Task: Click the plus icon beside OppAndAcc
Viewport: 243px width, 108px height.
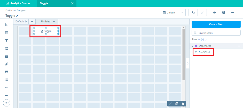Action: point(239,46)
